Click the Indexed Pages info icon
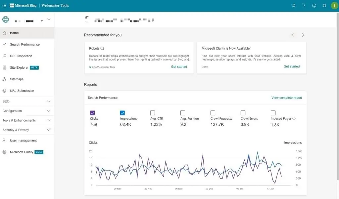 tap(294, 119)
